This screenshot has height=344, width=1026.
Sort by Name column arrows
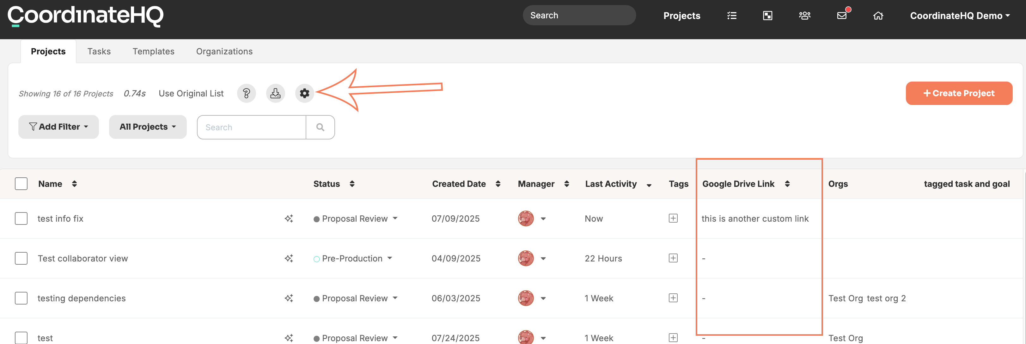[75, 184]
